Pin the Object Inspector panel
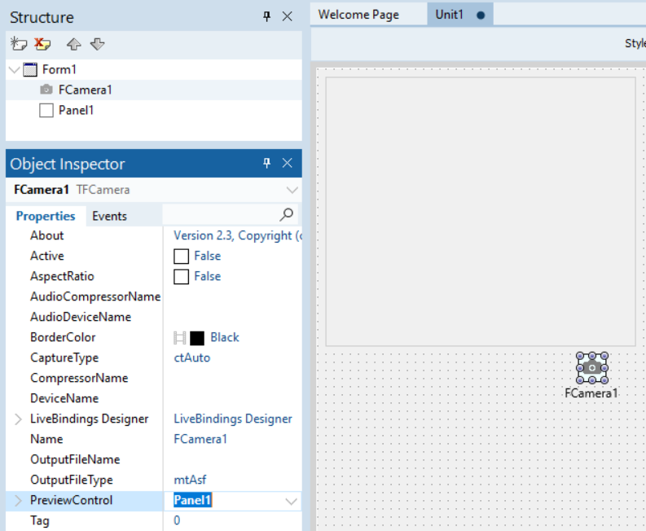Screen dimensions: 646x531 coord(266,163)
